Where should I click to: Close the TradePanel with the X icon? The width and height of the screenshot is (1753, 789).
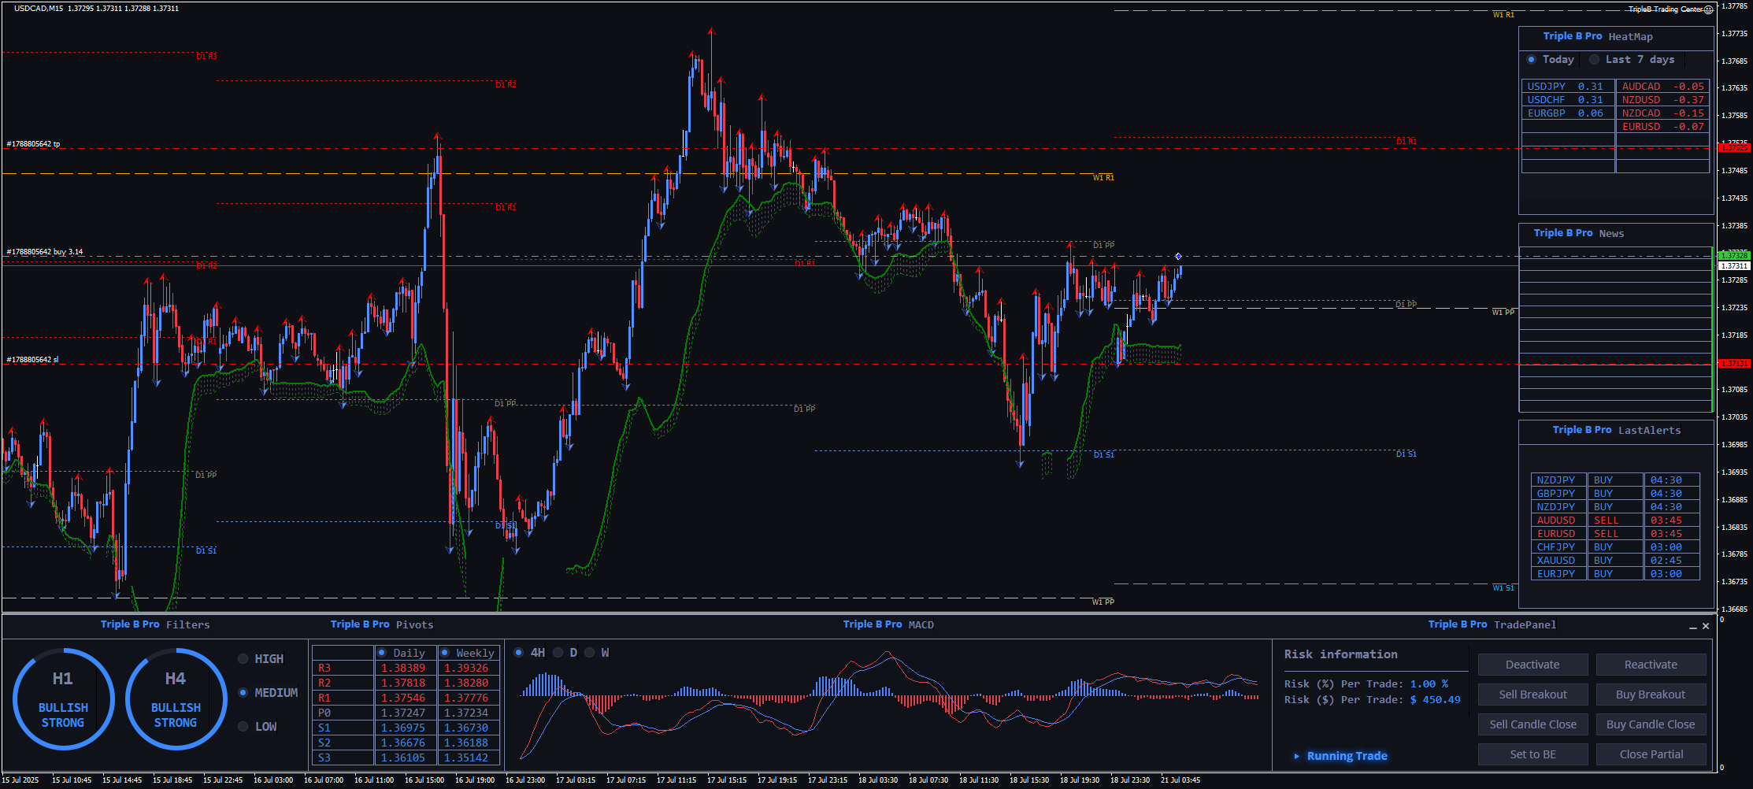point(1706,627)
